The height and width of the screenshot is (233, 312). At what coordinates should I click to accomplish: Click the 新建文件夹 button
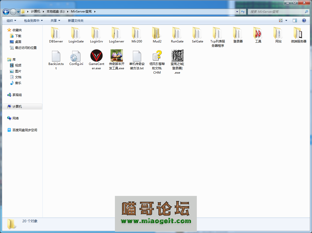click(76, 20)
